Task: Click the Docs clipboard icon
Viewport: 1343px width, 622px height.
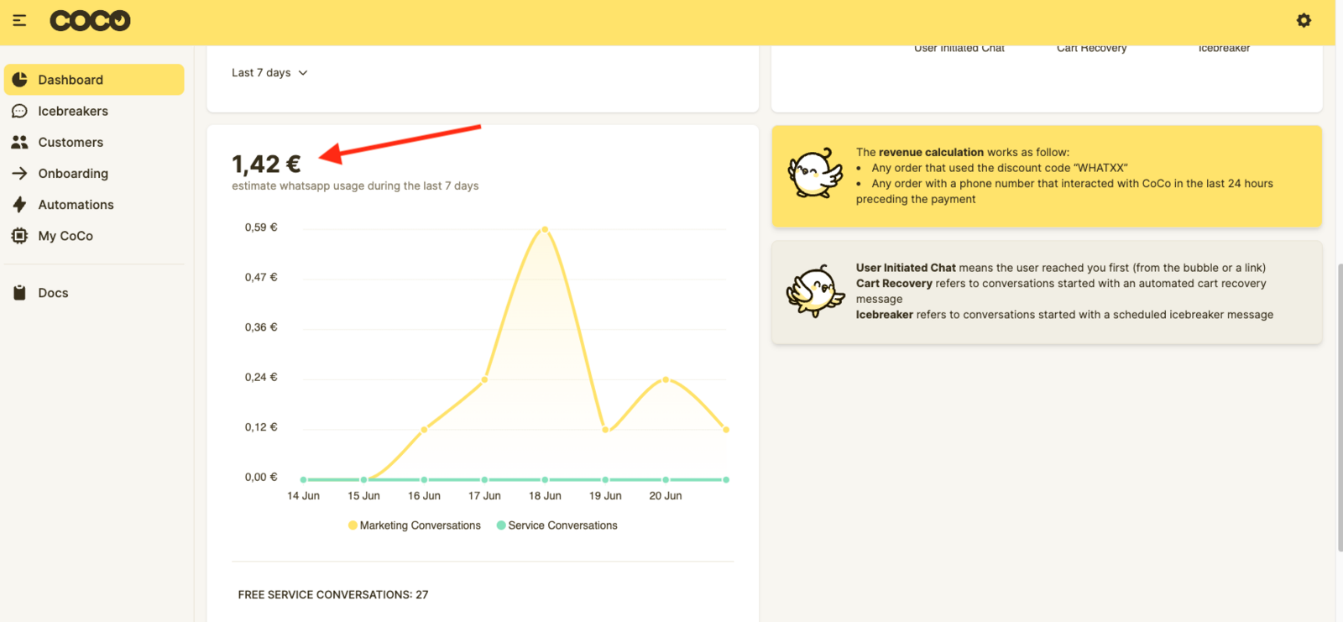Action: tap(19, 293)
